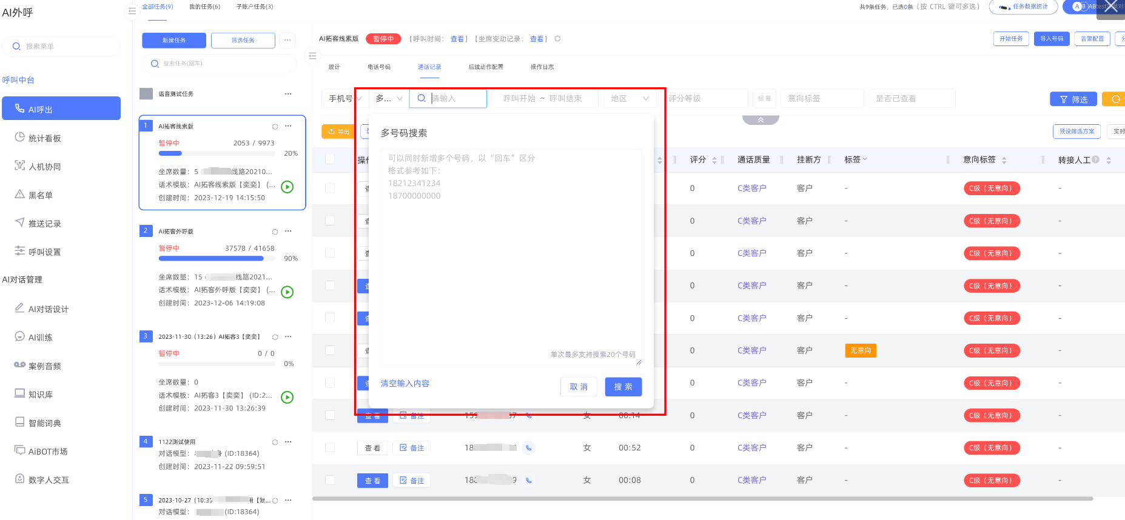Viewport: 1125px width, 520px height.
Task: Toggle the sidebar menu collapse icon
Action: click(132, 11)
